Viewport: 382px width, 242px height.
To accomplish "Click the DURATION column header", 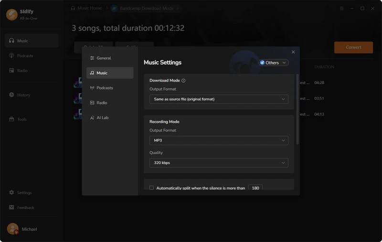I will click(x=324, y=67).
